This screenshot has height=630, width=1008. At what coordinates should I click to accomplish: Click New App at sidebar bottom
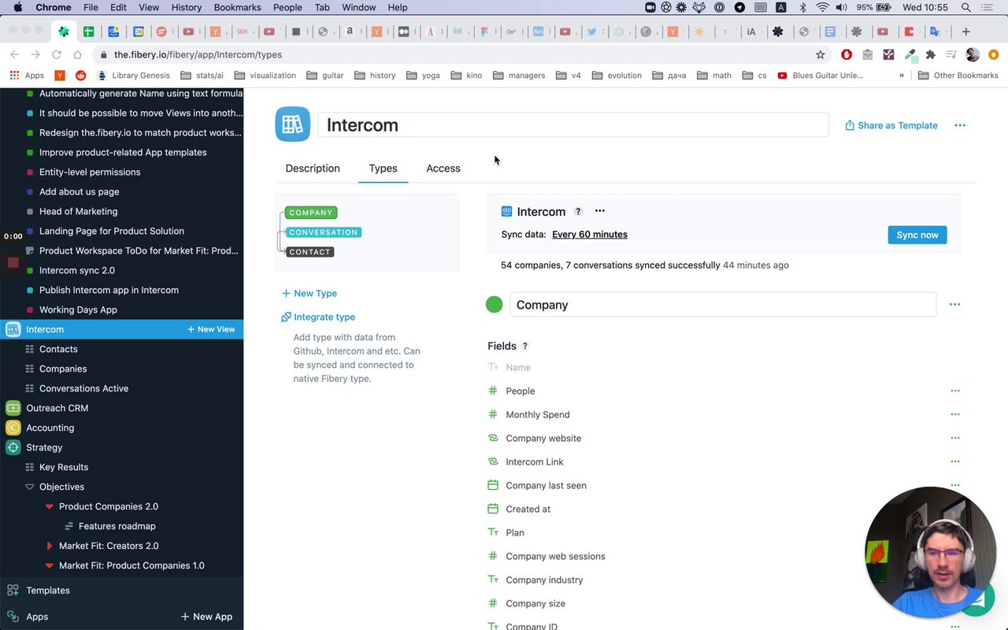coord(206,617)
